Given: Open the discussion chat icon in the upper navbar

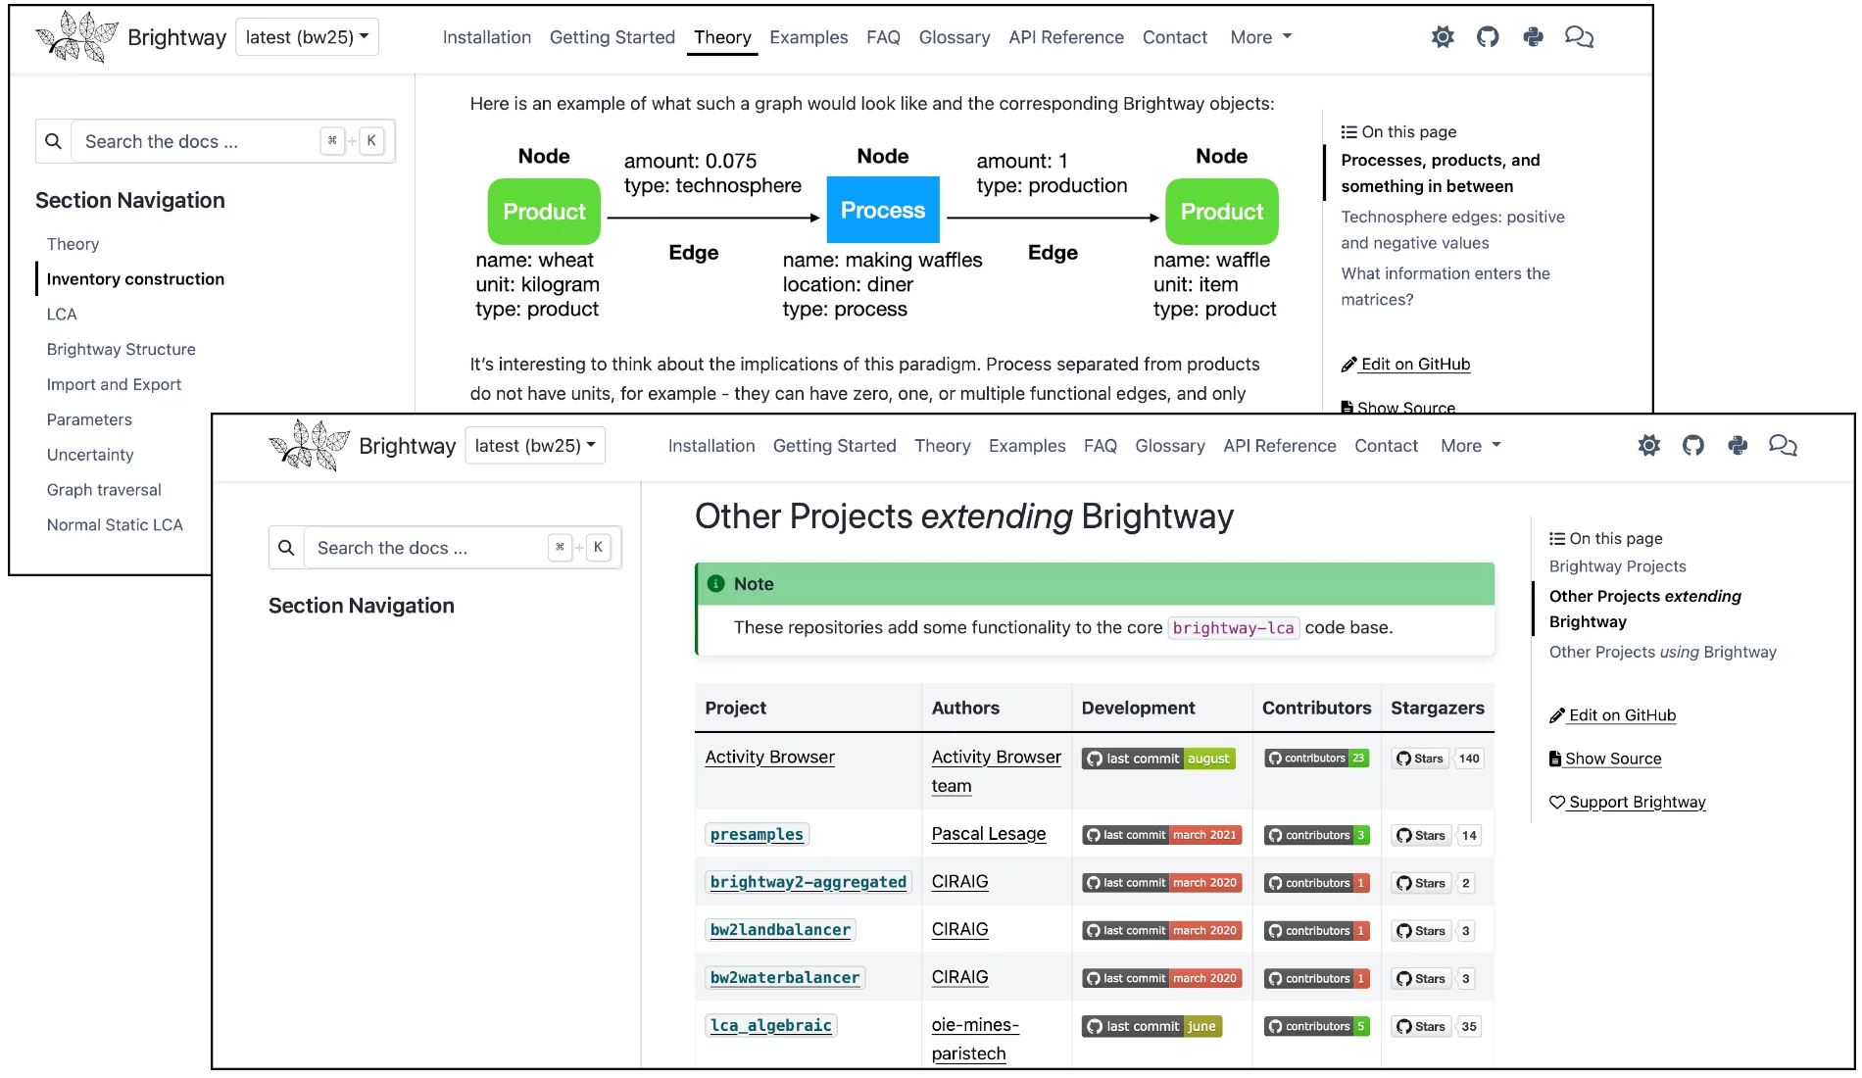Looking at the screenshot, I should point(1579,37).
